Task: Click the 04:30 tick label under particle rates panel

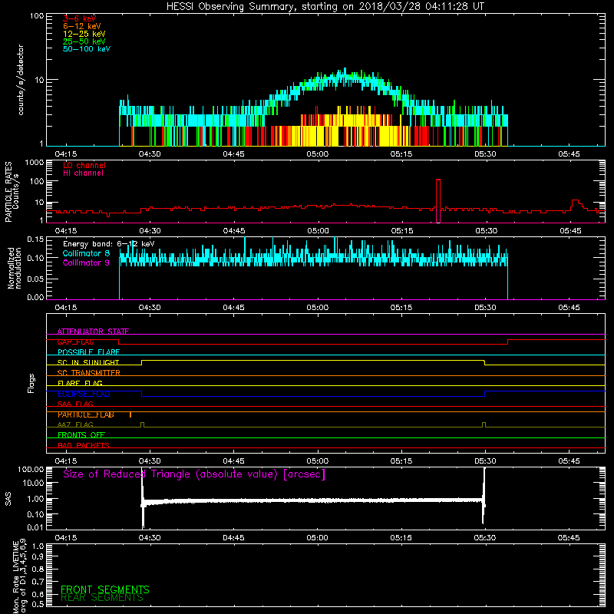Action: coord(150,231)
